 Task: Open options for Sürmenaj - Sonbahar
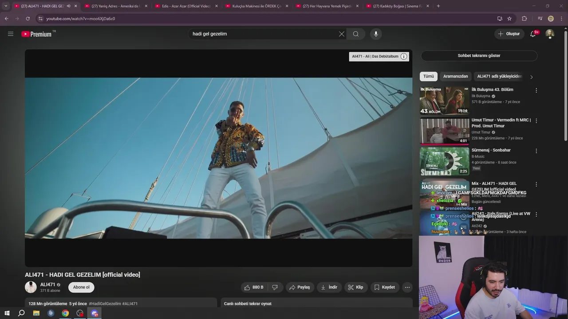point(536,151)
